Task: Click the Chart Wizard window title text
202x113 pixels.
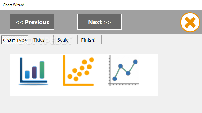Action: click(x=14, y=5)
